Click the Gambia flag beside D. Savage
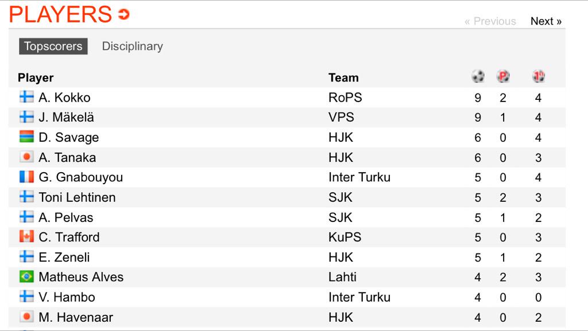The width and height of the screenshot is (588, 331). pos(26,137)
